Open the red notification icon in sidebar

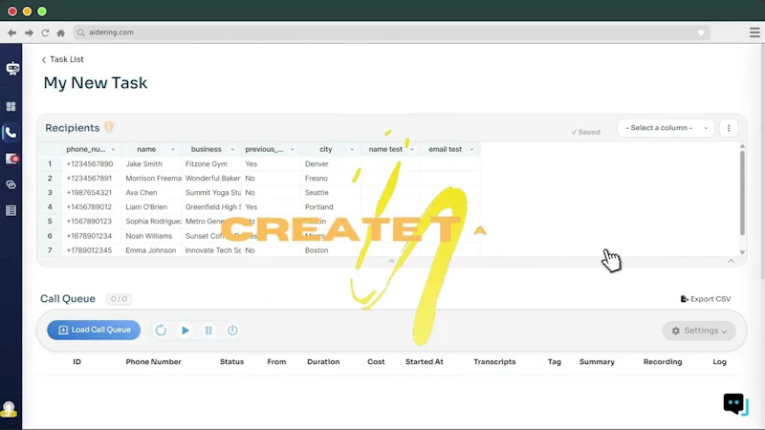(11, 159)
